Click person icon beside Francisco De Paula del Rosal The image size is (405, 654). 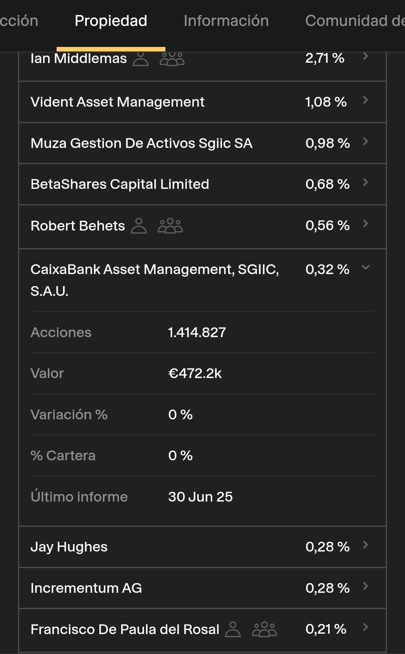click(x=233, y=629)
